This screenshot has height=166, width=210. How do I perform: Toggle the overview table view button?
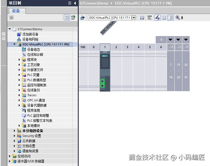[67, 17]
